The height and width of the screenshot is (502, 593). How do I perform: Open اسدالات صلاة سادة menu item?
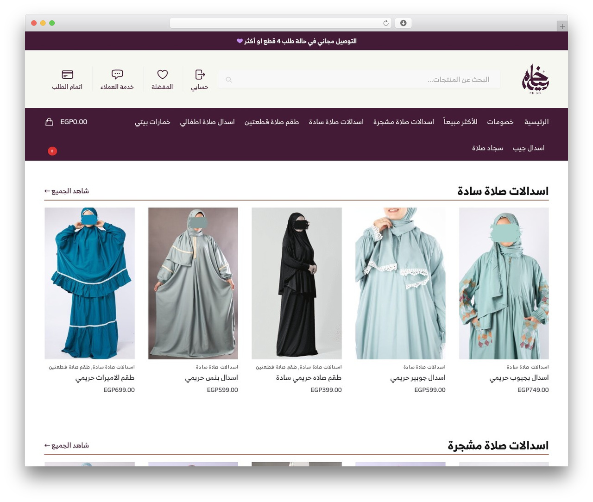[336, 122]
